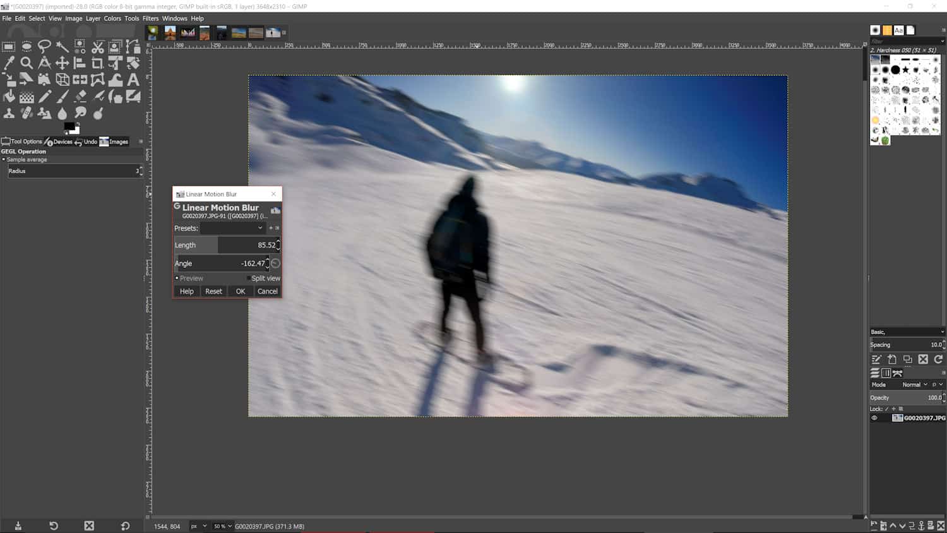Viewport: 947px width, 533px height.
Task: Toggle lock position and size
Action: 893,409
